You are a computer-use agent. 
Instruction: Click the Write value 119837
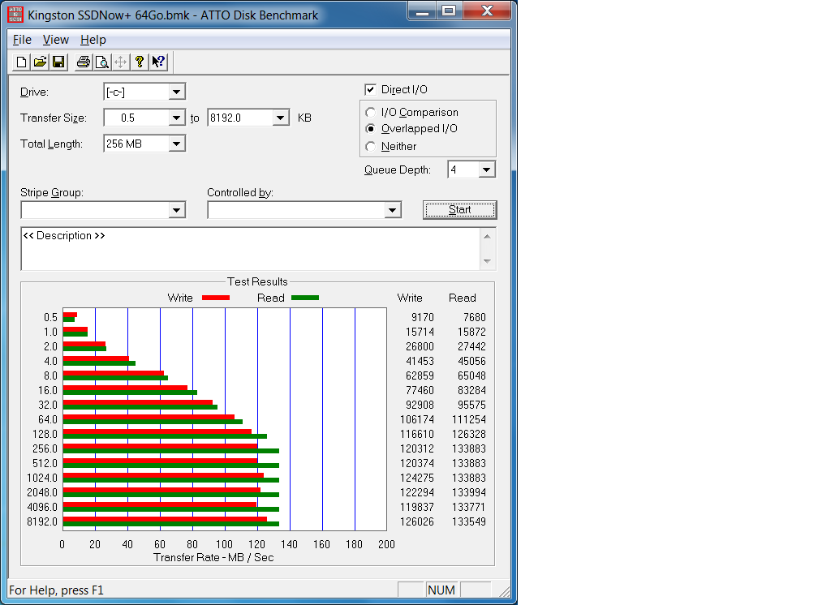(417, 507)
